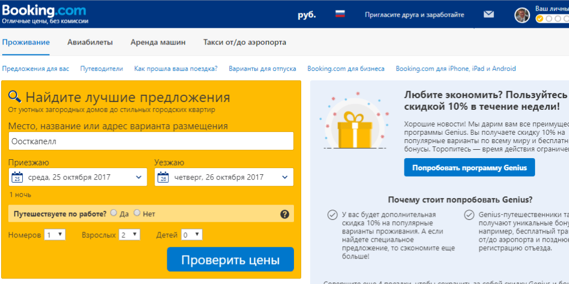Select "Нет" for traveling for work

[137, 213]
